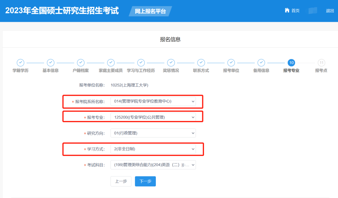The height and width of the screenshot is (198, 338).
Task: Select the 基本信息 step label
Action: click(x=51, y=70)
